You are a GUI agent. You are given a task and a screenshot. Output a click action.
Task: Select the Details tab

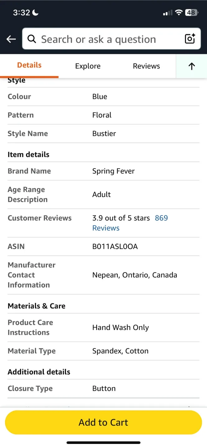tap(29, 65)
